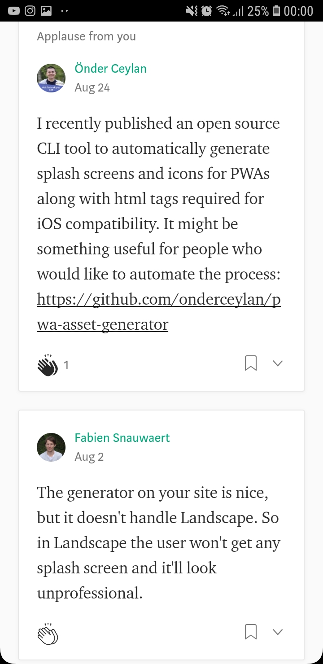Bookmark Önder Ceylan's response

coord(251,363)
